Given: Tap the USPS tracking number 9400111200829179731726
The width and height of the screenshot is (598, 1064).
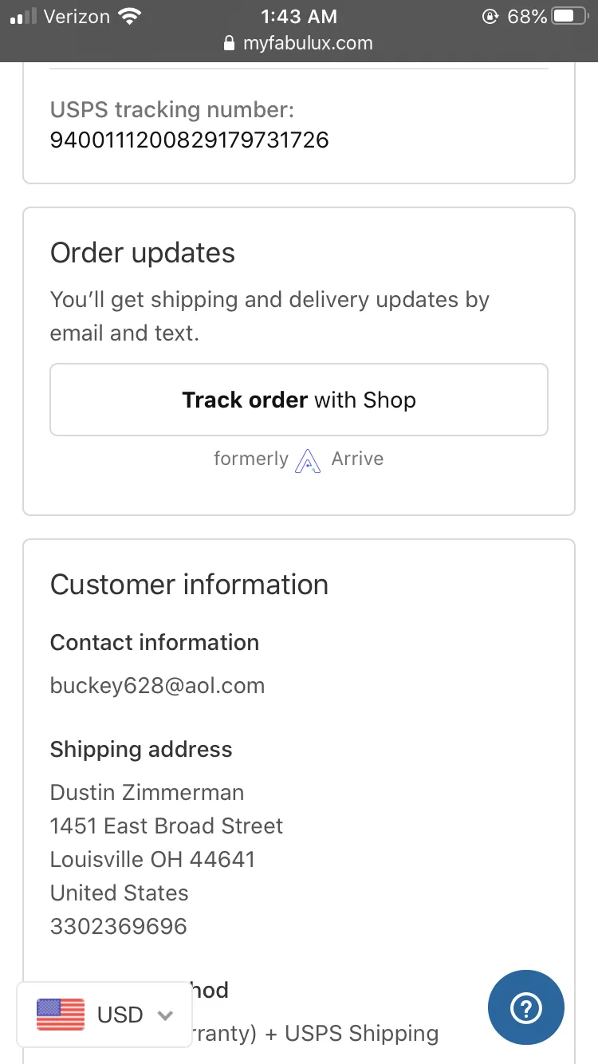Looking at the screenshot, I should click(x=190, y=140).
